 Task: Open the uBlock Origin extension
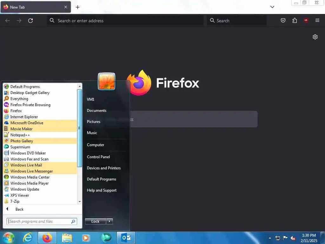306,20
